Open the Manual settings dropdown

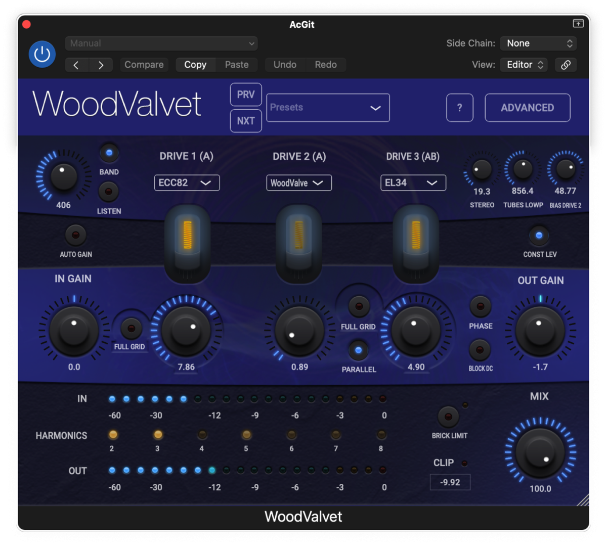[x=161, y=43]
